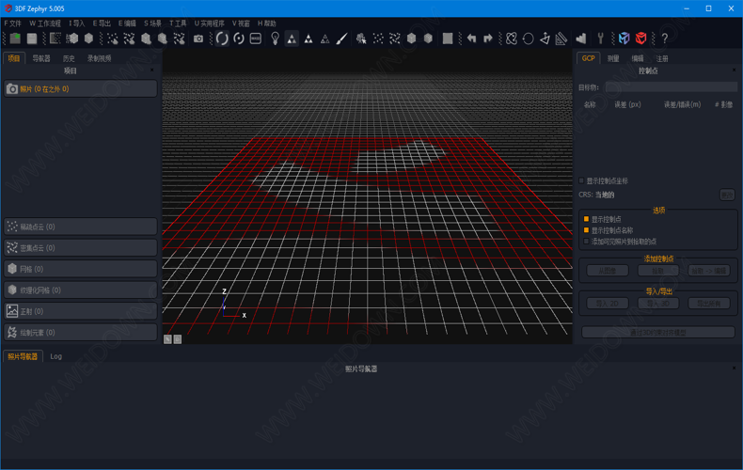Toggle the 显示控制点 checkbox
The image size is (743, 470).
click(587, 219)
